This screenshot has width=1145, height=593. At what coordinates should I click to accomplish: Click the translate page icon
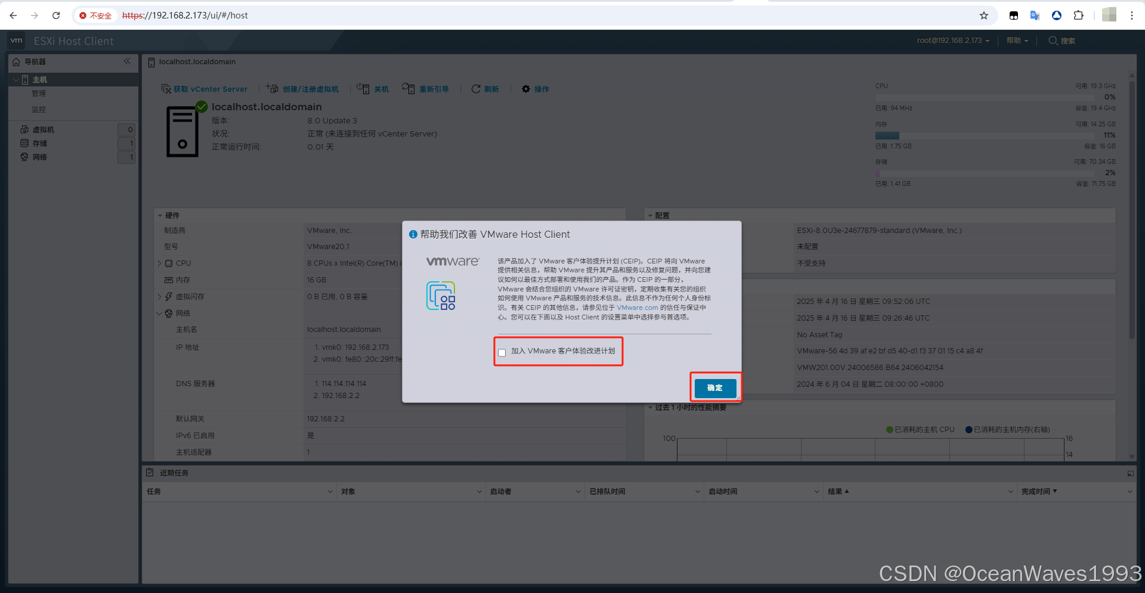tap(1035, 15)
